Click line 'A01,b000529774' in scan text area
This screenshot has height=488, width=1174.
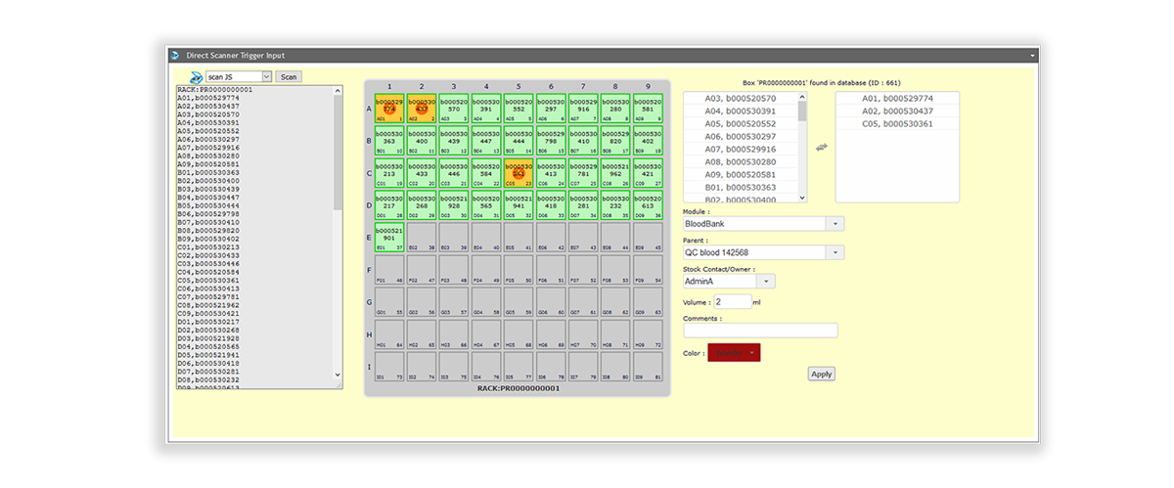[207, 98]
